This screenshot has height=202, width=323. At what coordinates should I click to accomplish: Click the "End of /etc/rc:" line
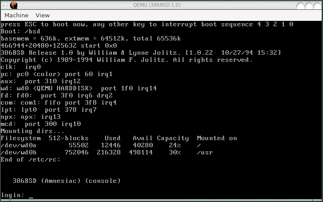30,159
